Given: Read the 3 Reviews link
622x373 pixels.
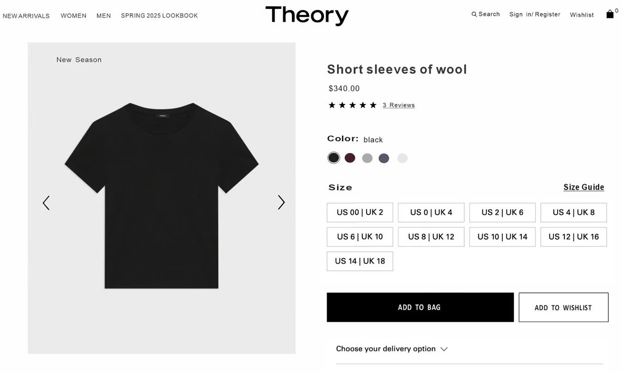Looking at the screenshot, I should (399, 106).
